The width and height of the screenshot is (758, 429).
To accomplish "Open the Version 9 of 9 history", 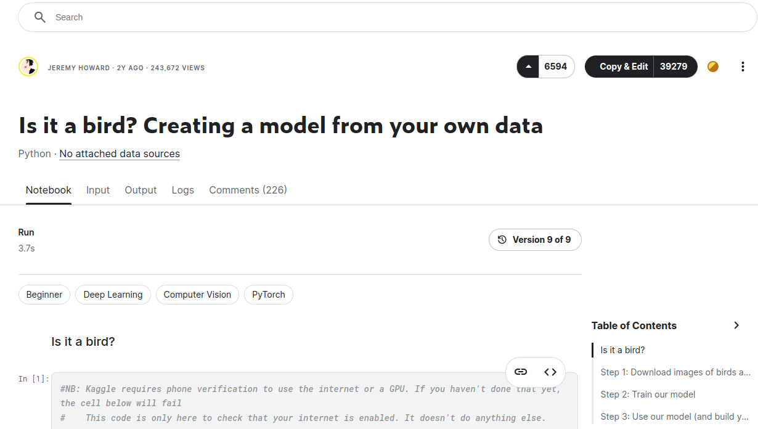I will pos(535,240).
